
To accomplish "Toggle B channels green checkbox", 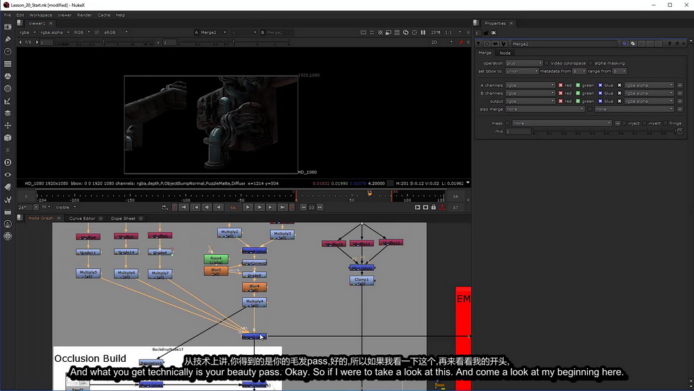I will (x=577, y=93).
